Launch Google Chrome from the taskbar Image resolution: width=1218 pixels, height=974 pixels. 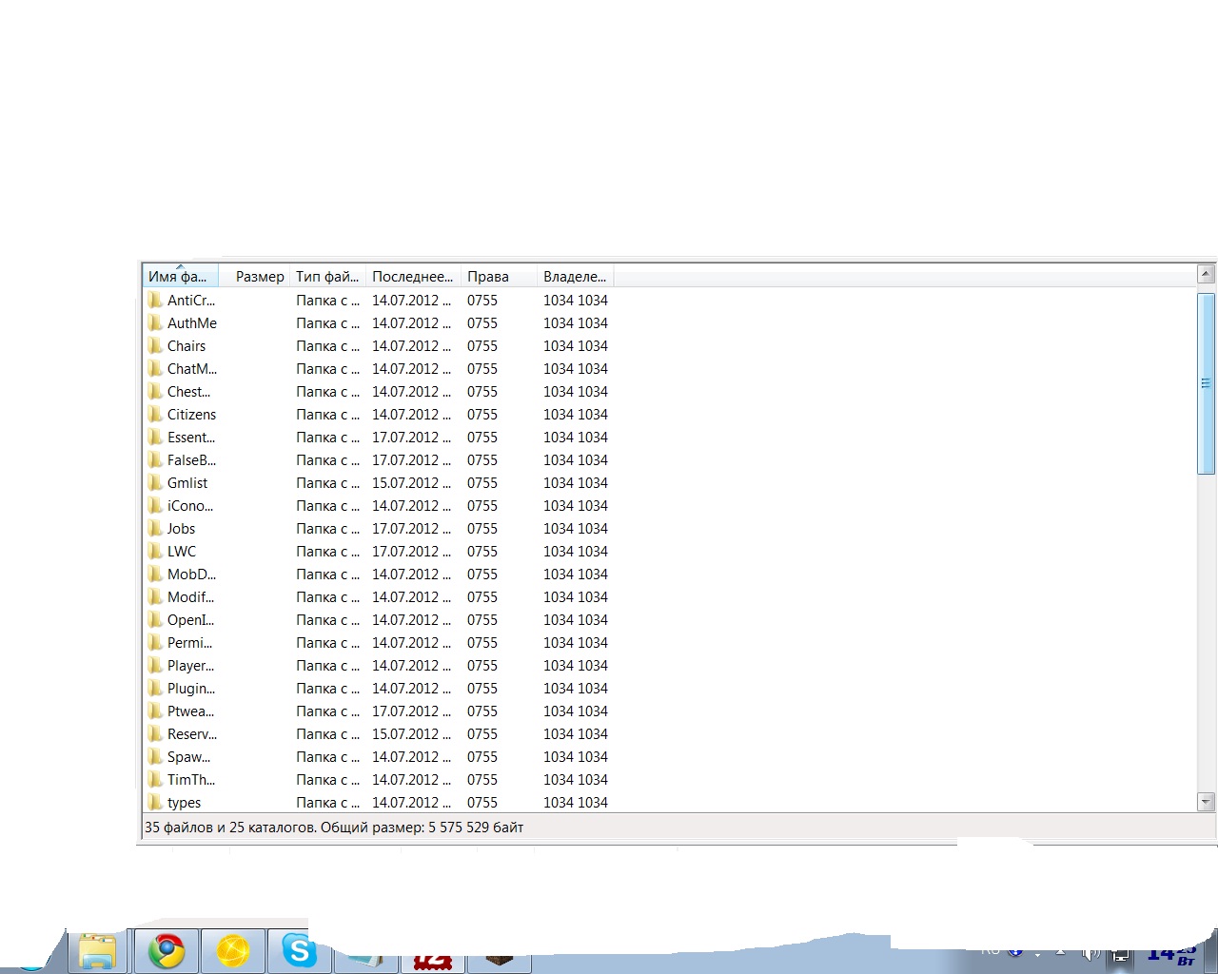pos(167,950)
